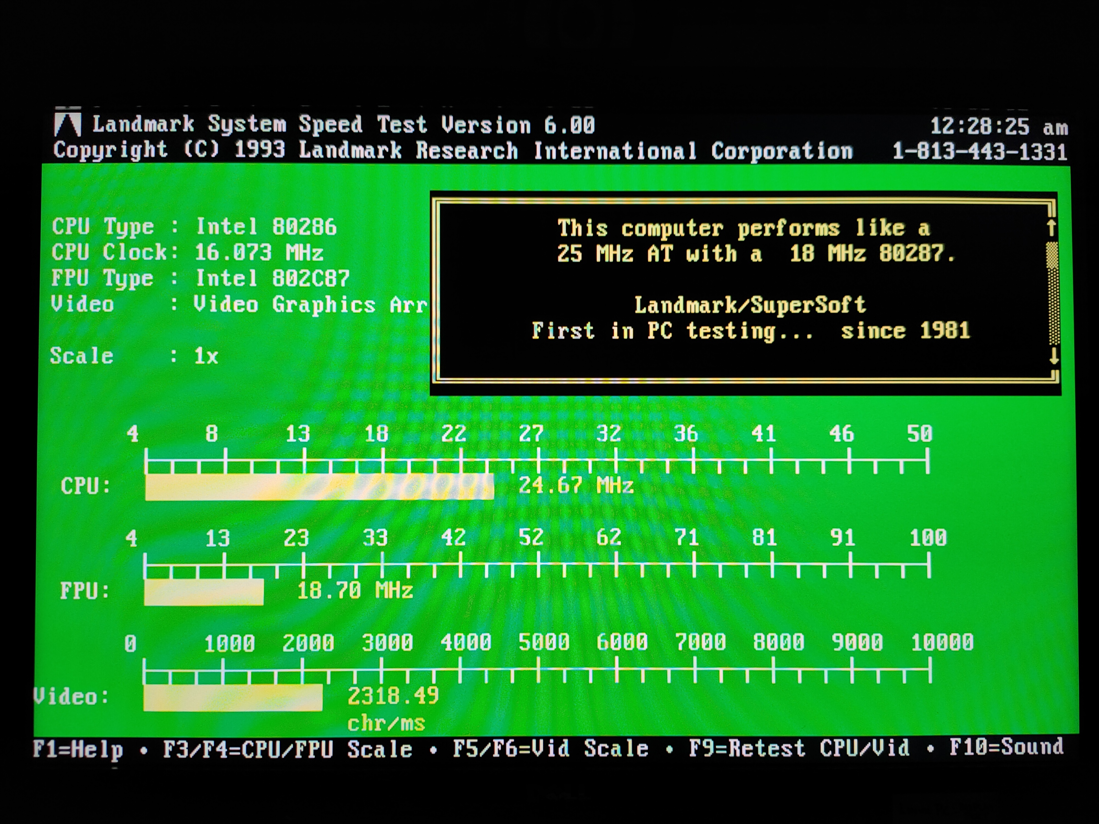Click F3/F4=CPU/FPU Scale option
The width and height of the screenshot is (1099, 824).
[x=287, y=749]
